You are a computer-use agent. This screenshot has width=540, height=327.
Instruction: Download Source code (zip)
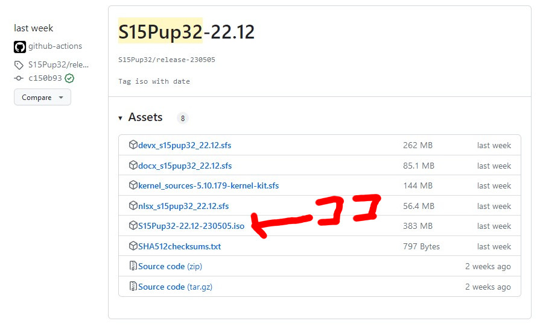tap(170, 267)
